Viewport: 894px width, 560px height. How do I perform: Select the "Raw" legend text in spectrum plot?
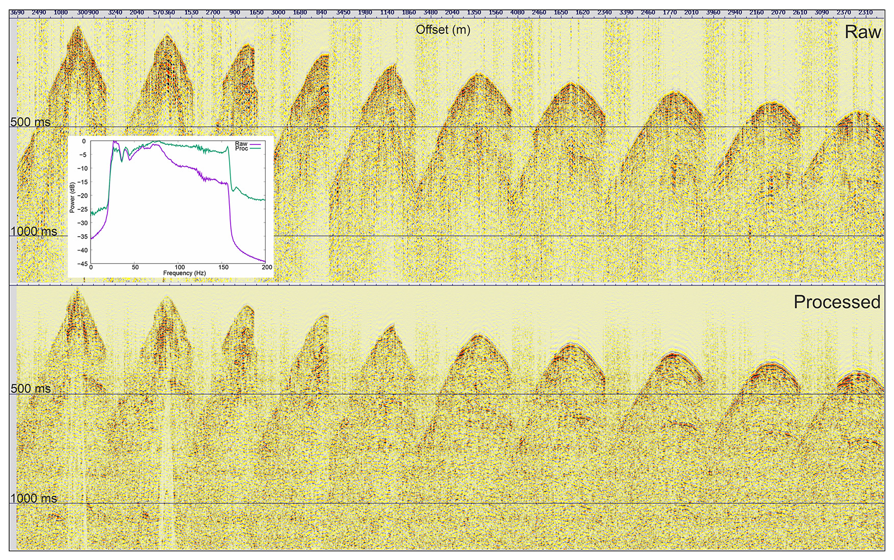(x=241, y=144)
